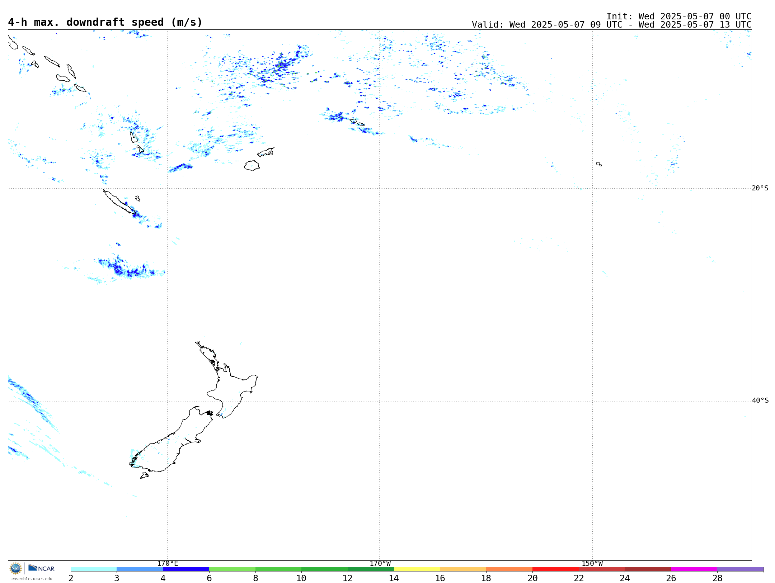Click the light green 6–8 color swatch

tap(232, 569)
